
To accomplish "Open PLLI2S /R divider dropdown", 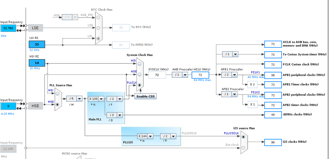I will [x=173, y=136].
